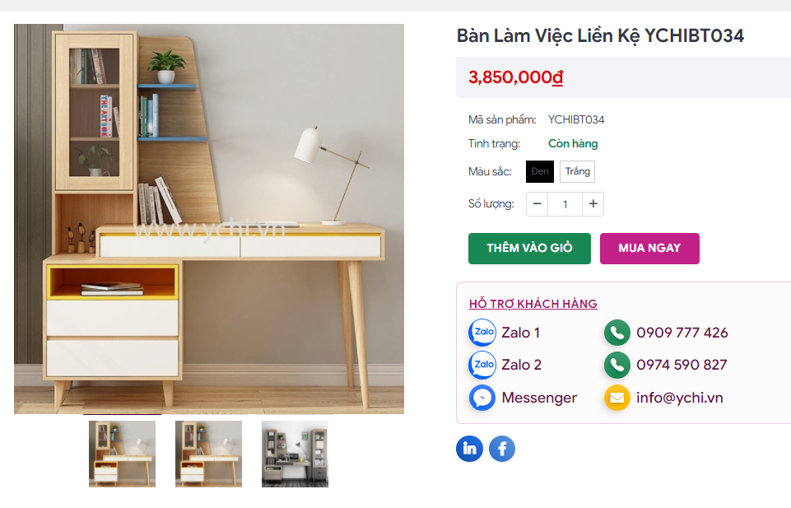This screenshot has height=508, width=791.
Task: Select the Trắng color option
Action: (577, 171)
